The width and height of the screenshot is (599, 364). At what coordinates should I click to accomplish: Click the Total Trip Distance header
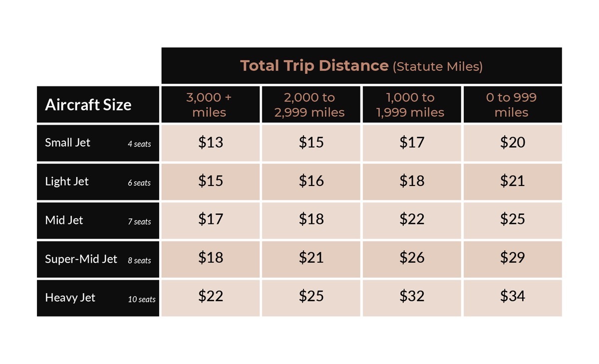tap(361, 66)
